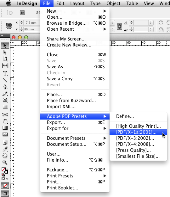The height and width of the screenshot is (197, 170).
Task: Toggle formatting affects text T button
Action: (x=7, y=179)
